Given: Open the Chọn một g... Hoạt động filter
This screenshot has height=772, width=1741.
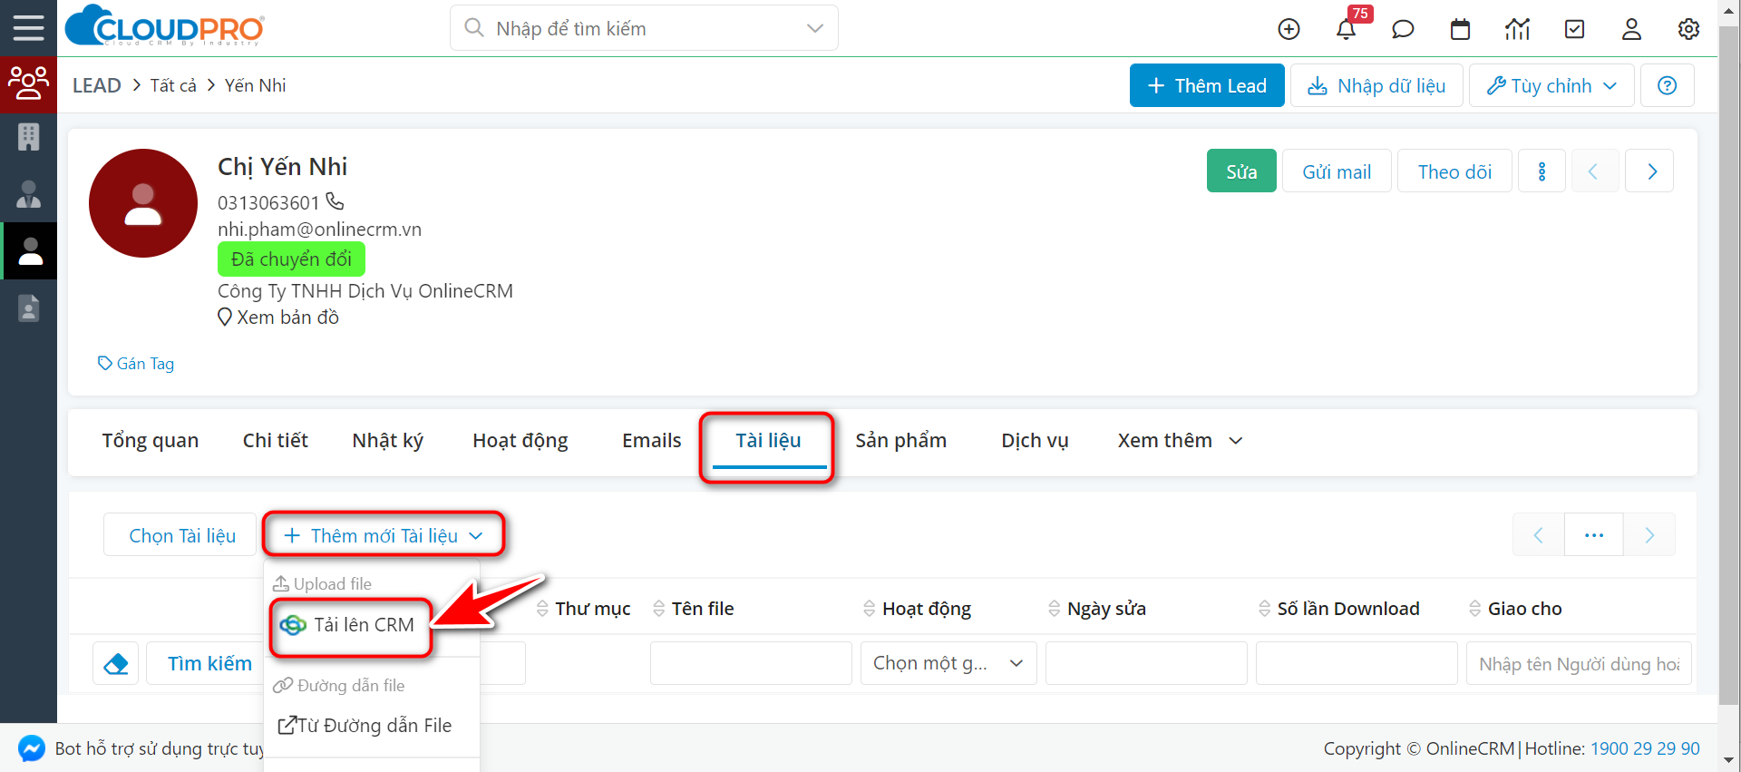Looking at the screenshot, I should [x=948, y=663].
